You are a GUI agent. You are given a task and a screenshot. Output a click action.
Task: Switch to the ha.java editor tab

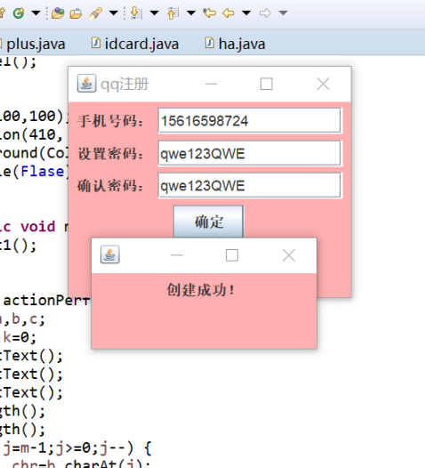pyautogui.click(x=235, y=44)
